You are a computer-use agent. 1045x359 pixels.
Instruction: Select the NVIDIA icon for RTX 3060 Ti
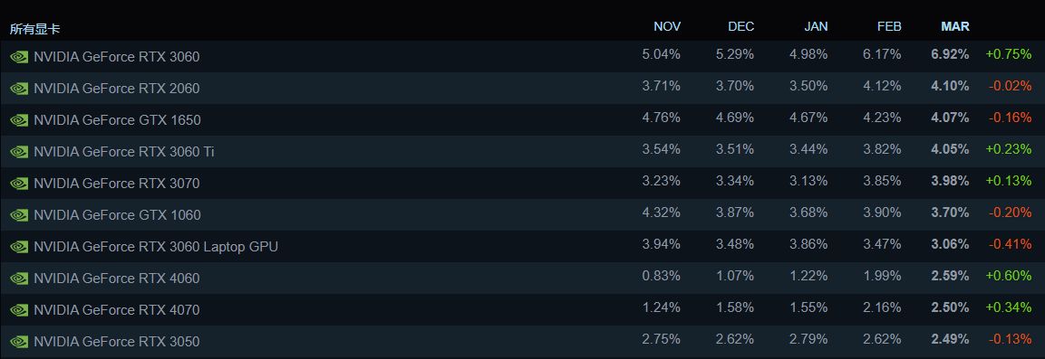19,152
